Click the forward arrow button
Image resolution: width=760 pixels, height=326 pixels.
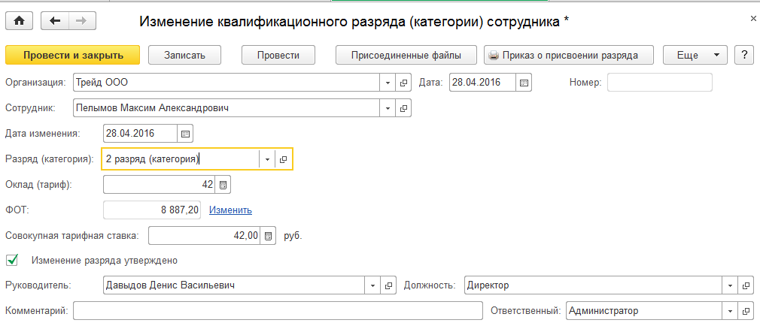81,22
